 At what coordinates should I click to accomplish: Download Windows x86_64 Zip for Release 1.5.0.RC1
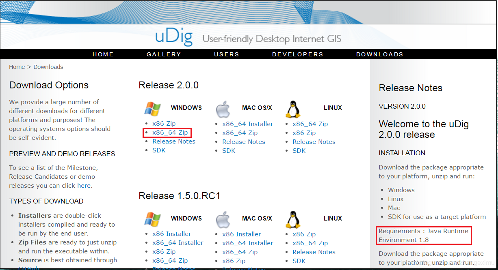(170, 261)
